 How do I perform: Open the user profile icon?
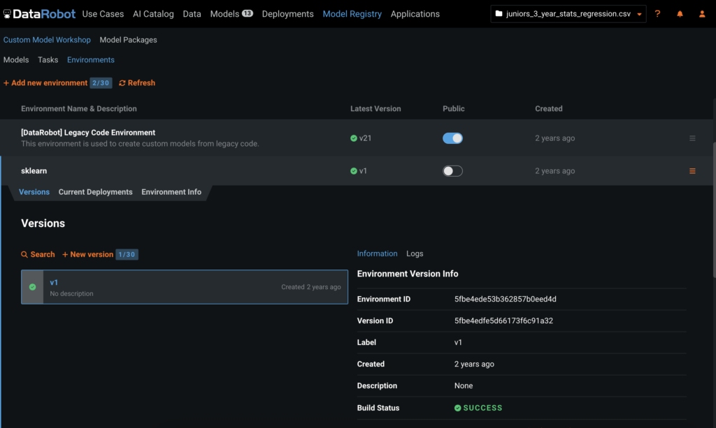[x=702, y=13]
